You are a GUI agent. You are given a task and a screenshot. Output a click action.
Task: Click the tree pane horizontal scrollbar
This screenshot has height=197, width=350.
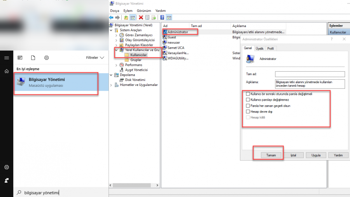point(132,185)
